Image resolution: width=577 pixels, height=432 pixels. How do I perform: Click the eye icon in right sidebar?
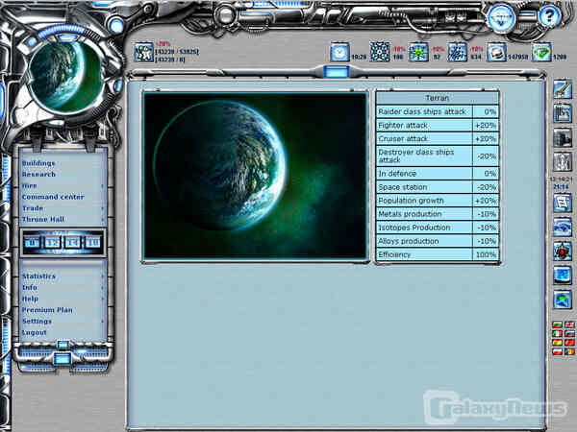[x=563, y=227]
